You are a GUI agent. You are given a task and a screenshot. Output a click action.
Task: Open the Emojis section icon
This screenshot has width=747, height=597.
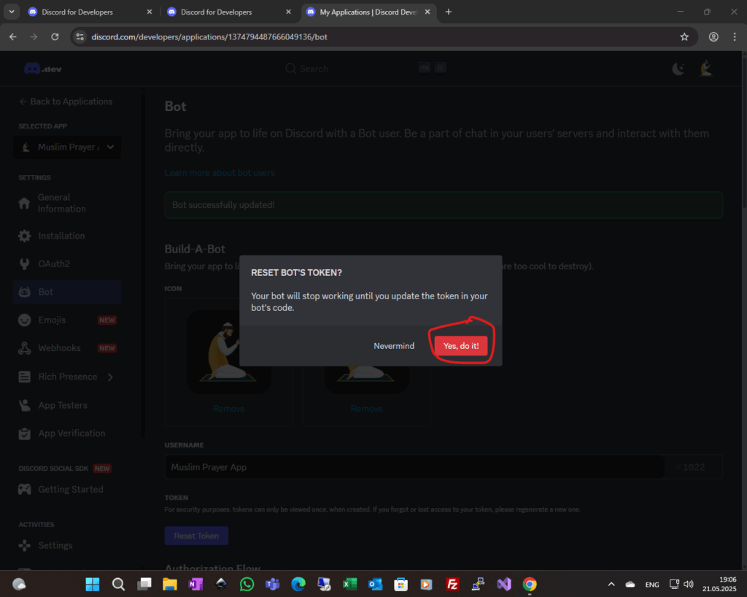click(x=24, y=320)
